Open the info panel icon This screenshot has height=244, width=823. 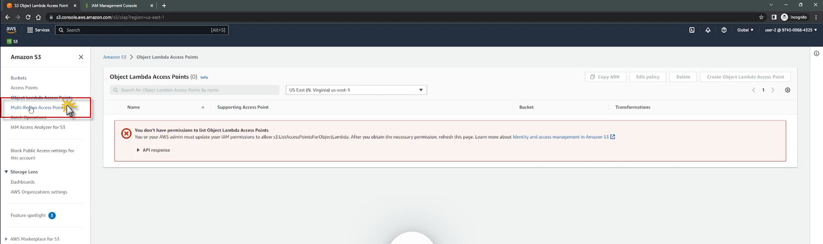(x=816, y=54)
